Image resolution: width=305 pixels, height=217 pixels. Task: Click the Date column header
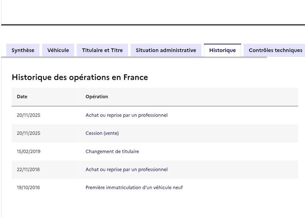point(22,97)
